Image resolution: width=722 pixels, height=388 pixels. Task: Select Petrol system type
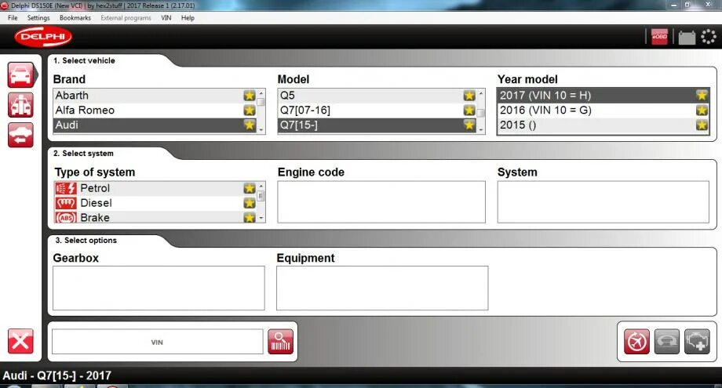coord(155,188)
